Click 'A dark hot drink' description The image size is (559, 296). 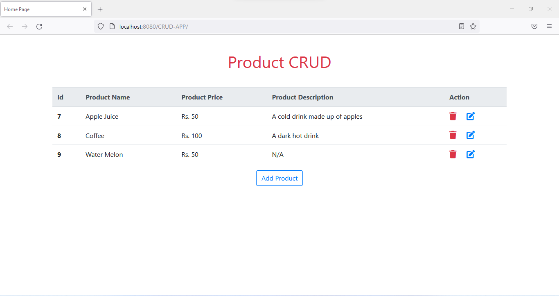click(x=295, y=136)
